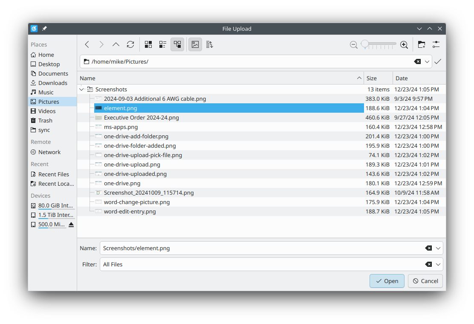
Task: Clear the Filter field
Action: [428, 264]
